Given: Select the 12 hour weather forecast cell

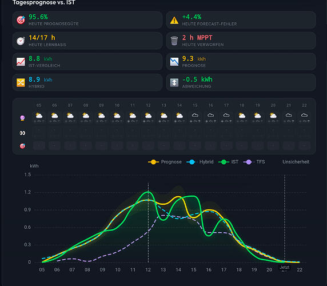Looking at the screenshot, I should coord(148,117).
